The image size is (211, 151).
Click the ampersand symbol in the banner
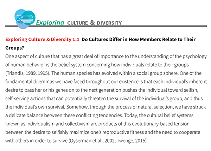coord(92,22)
